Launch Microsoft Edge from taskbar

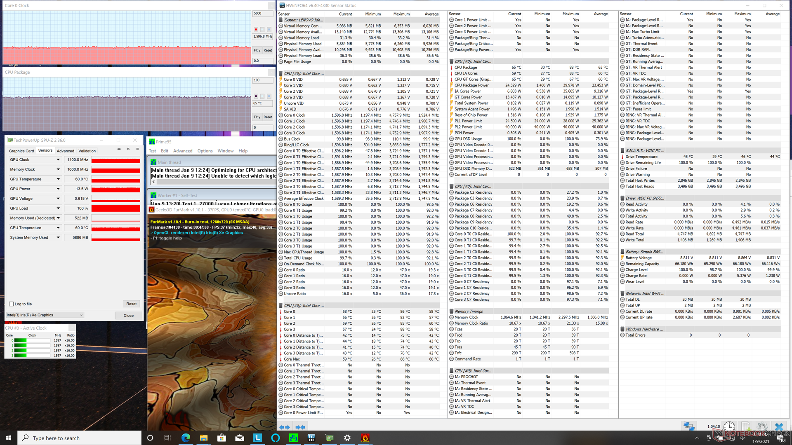(x=186, y=438)
